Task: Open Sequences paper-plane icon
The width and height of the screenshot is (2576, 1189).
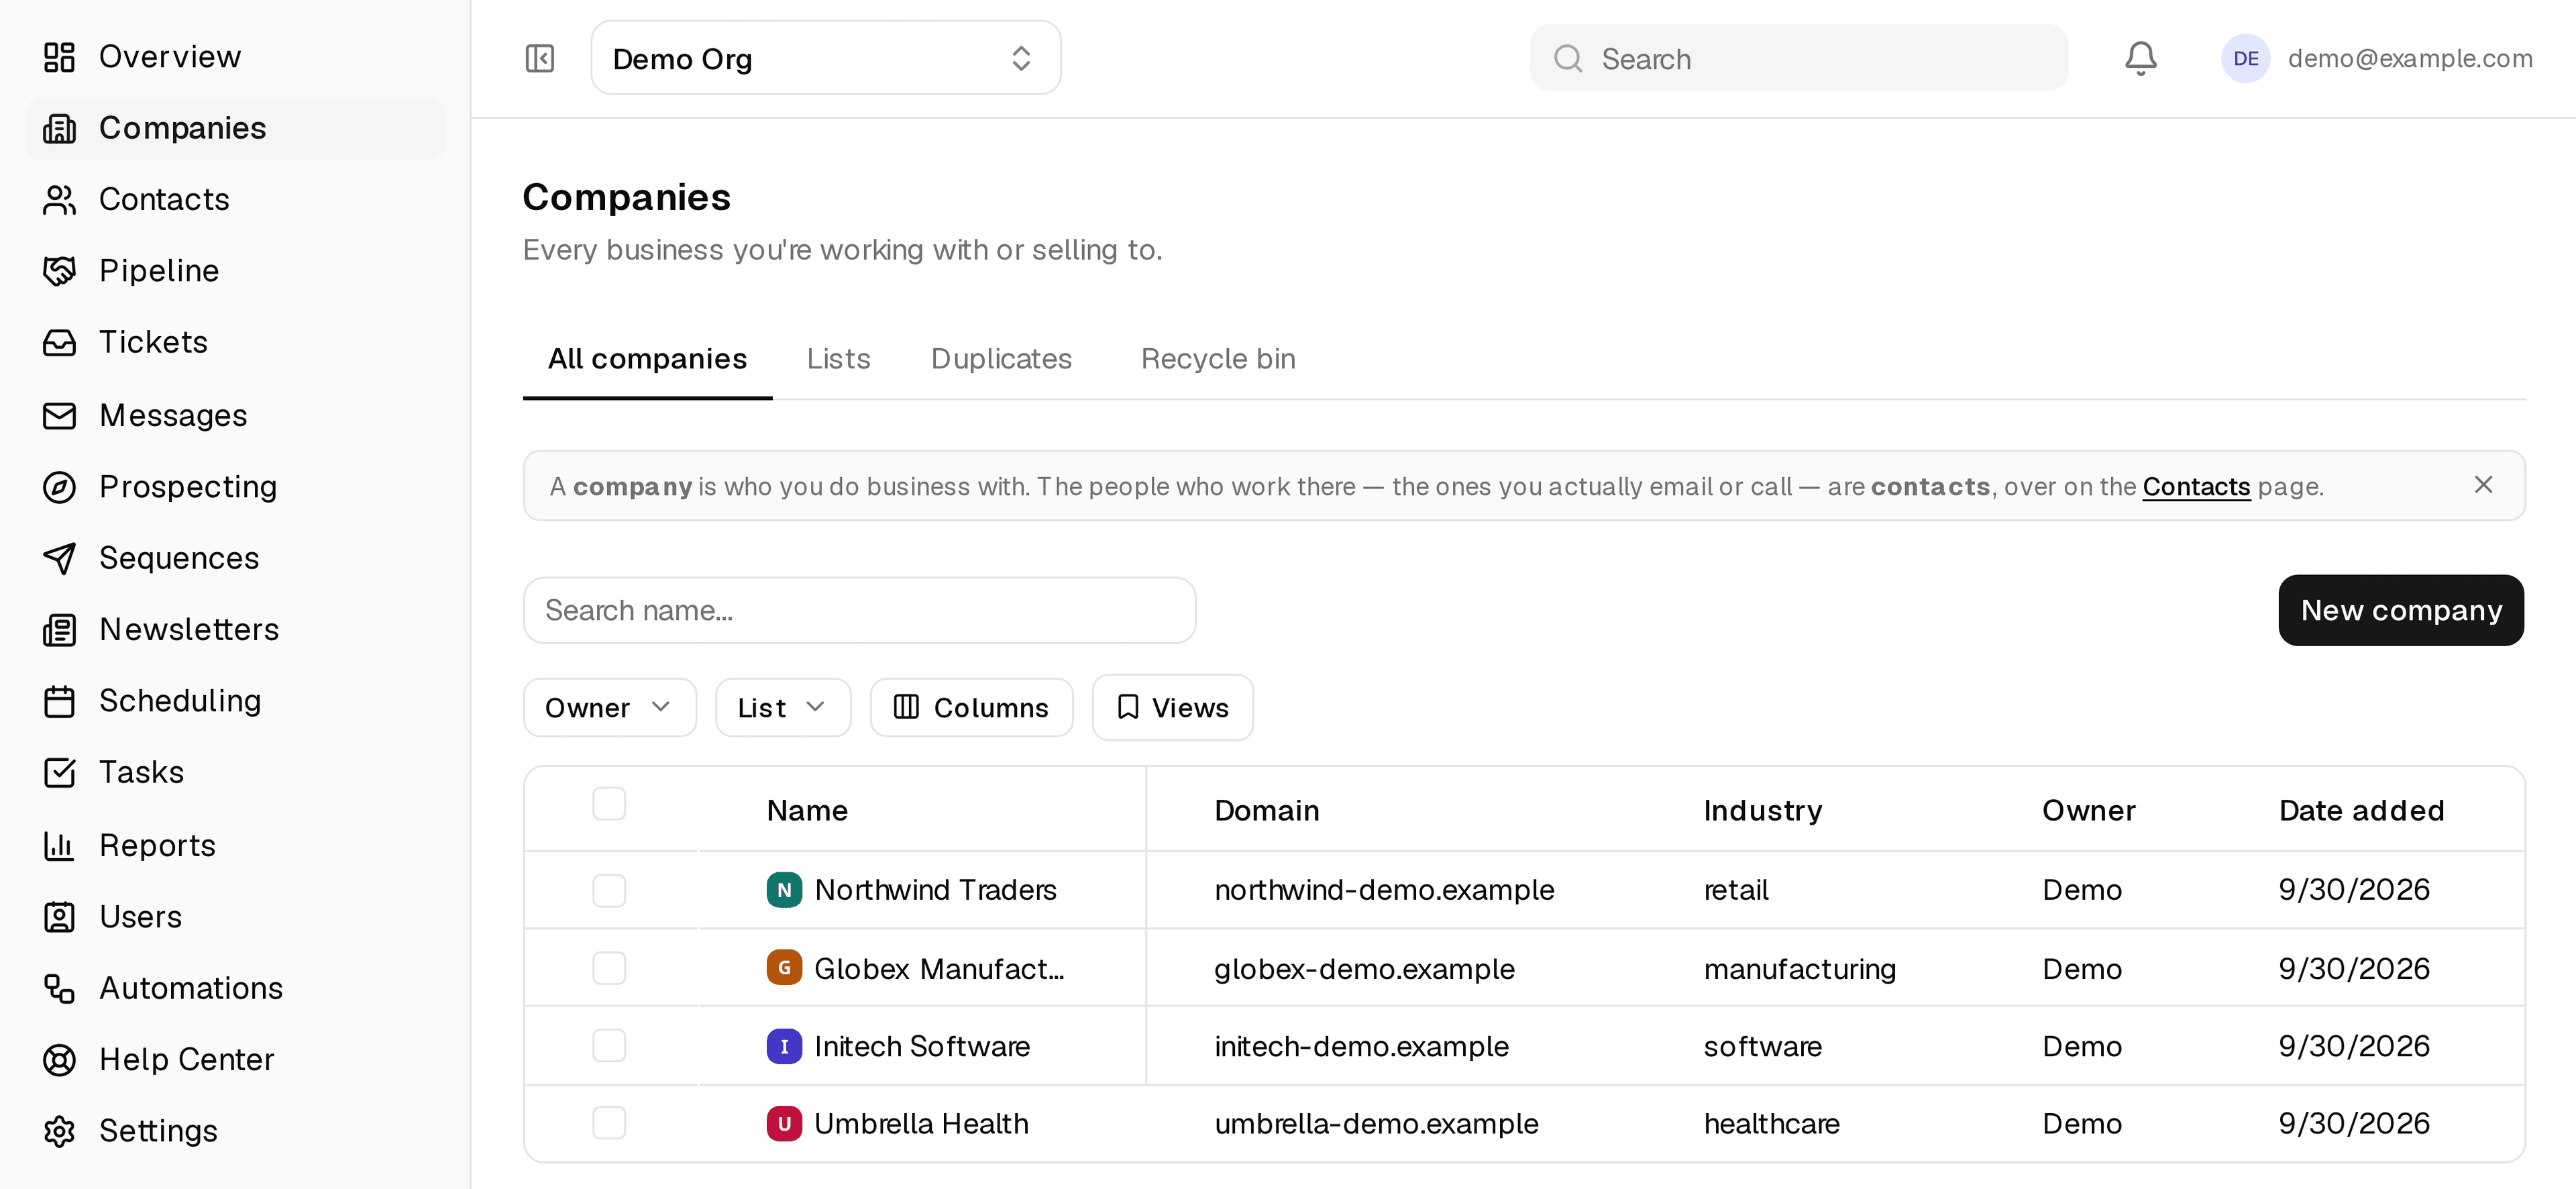Action: tap(59, 558)
